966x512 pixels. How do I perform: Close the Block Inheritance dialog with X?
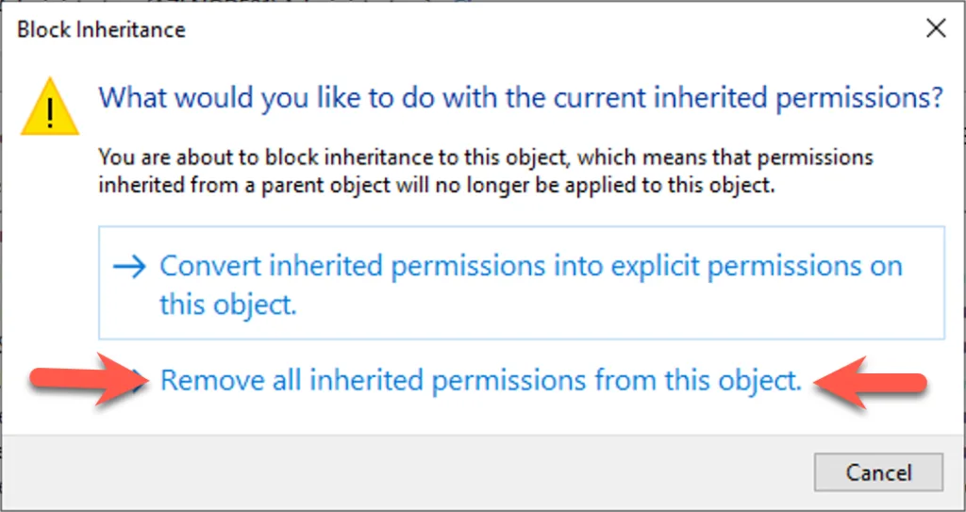[935, 29]
